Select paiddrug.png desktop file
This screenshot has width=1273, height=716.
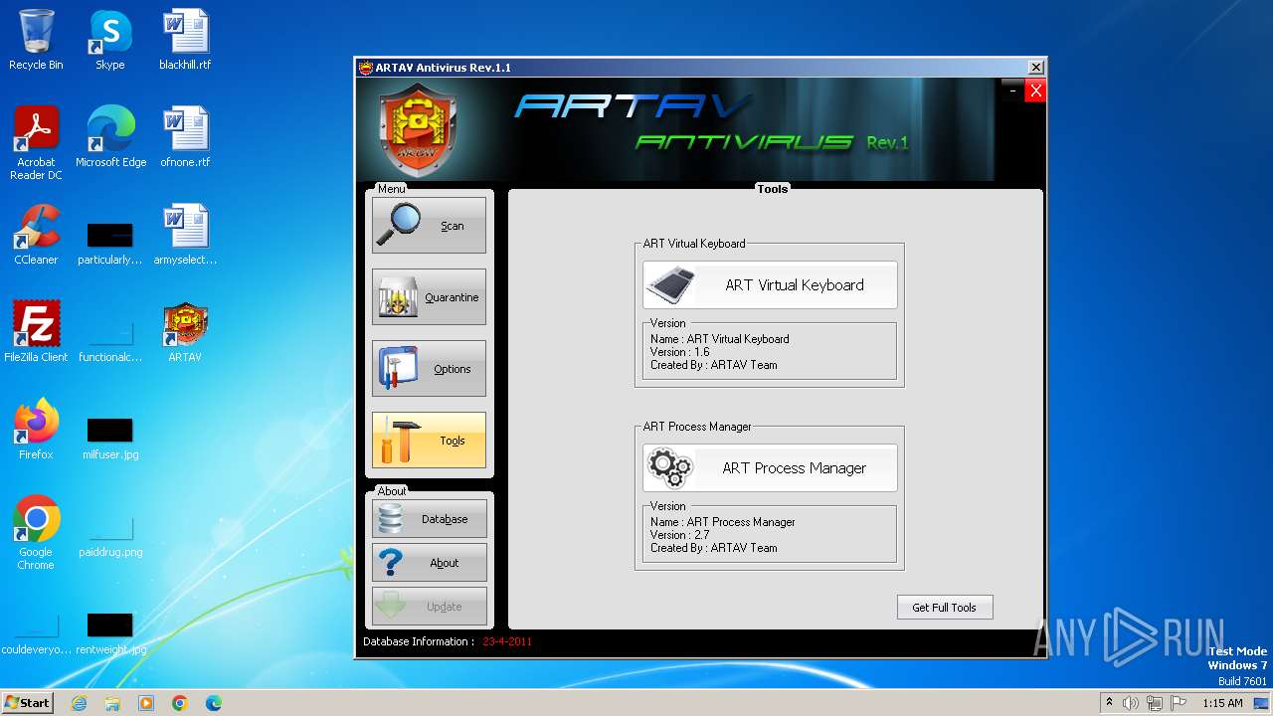click(110, 535)
